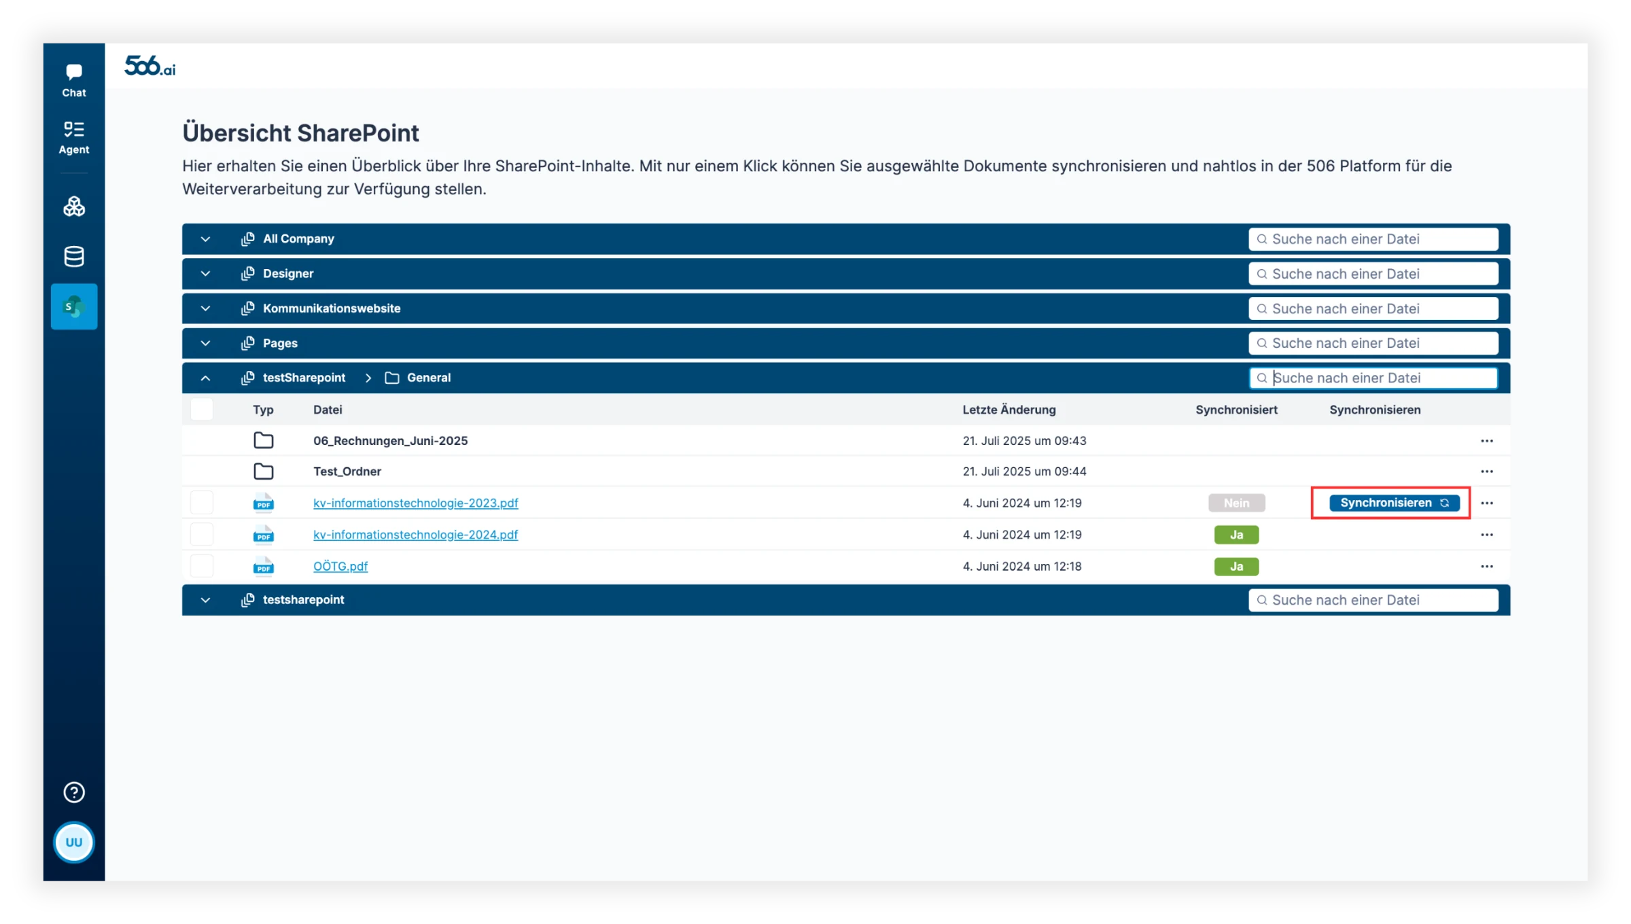
Task: Click the Synchronisiert column header
Action: pos(1236,410)
